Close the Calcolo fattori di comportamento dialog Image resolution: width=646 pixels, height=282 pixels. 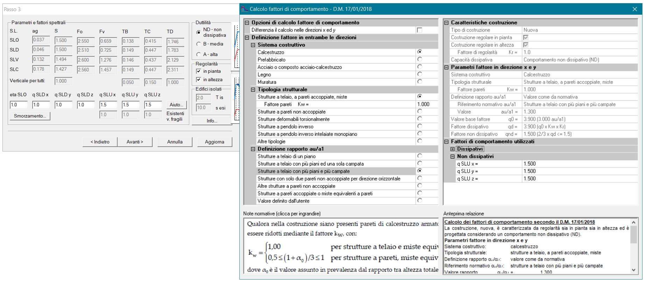click(635, 9)
